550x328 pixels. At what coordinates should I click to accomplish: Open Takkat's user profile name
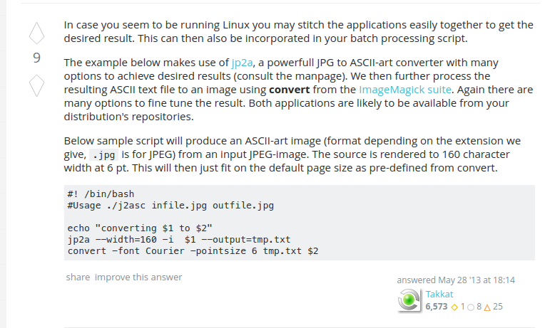click(x=439, y=294)
